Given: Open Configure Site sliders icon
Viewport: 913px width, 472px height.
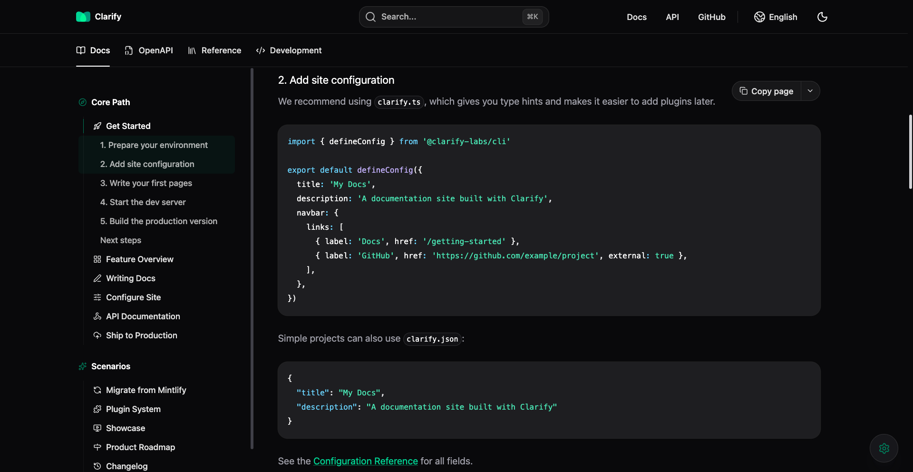Looking at the screenshot, I should pos(97,297).
